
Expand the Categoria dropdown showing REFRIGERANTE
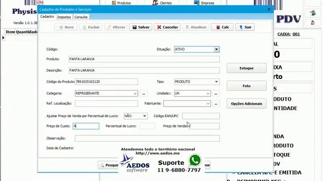(x=135, y=94)
